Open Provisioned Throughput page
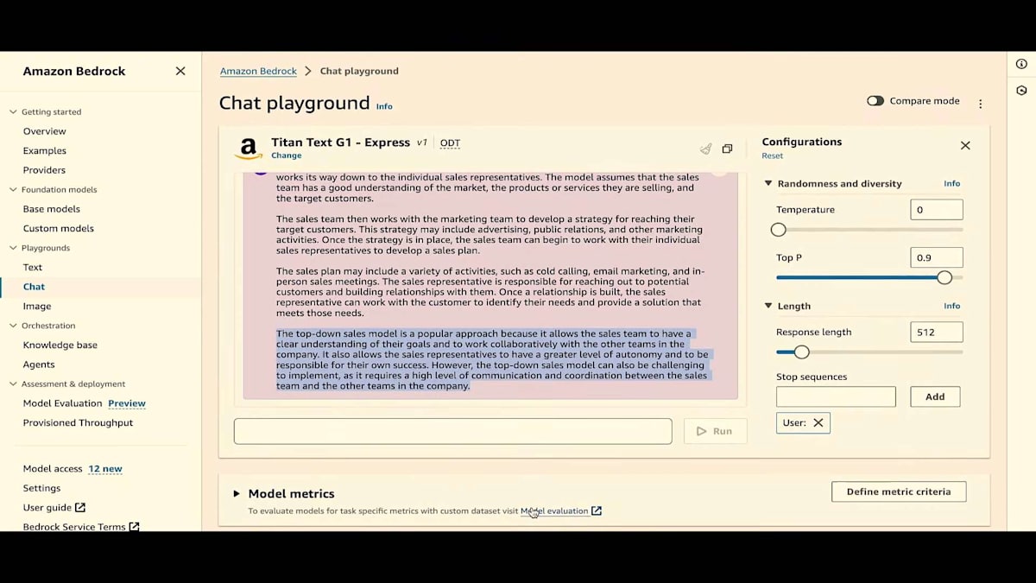 [x=79, y=422]
